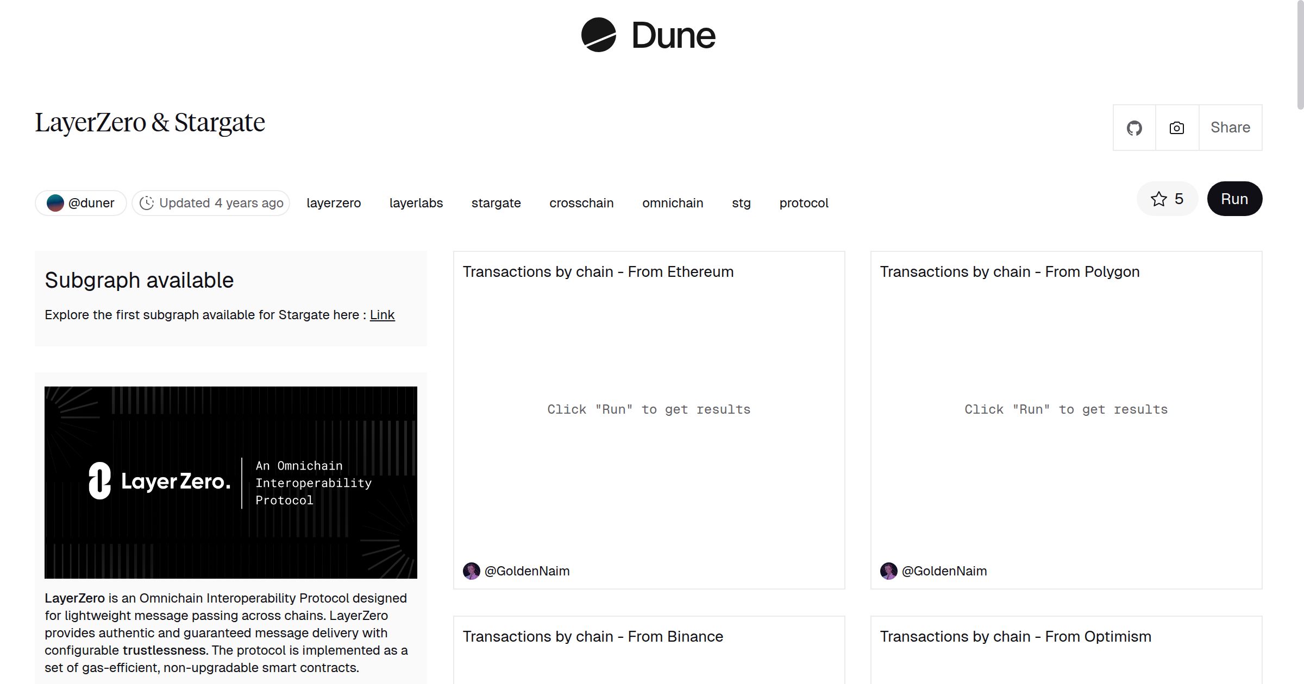
Task: Click the camera screenshot icon
Action: 1176,128
